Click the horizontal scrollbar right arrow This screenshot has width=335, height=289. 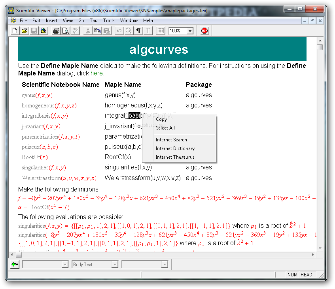coord(313,255)
